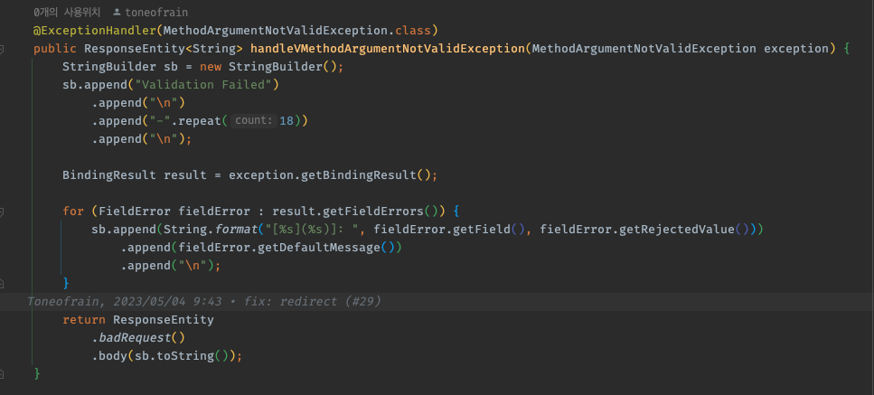Click the git blame annotation 'fix: redirect (#29)'
Screen dimensions: 874x395
[x=313, y=301]
